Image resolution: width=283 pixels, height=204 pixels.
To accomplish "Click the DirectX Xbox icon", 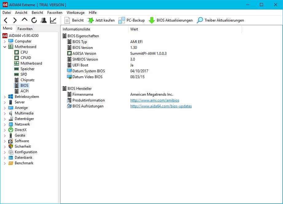I will (x=11, y=130).
